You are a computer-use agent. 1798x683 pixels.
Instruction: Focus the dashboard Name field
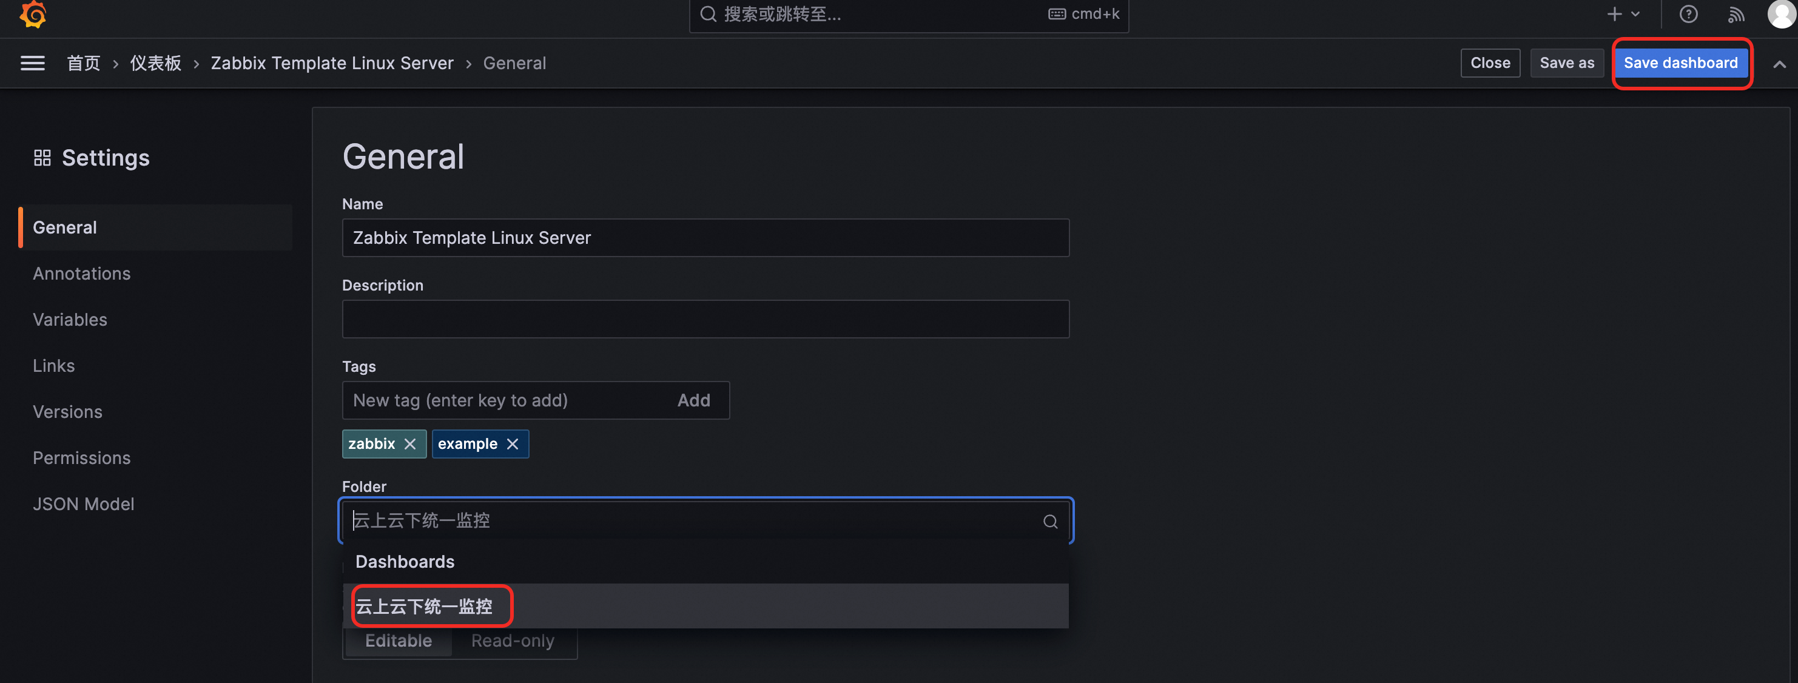click(x=705, y=238)
